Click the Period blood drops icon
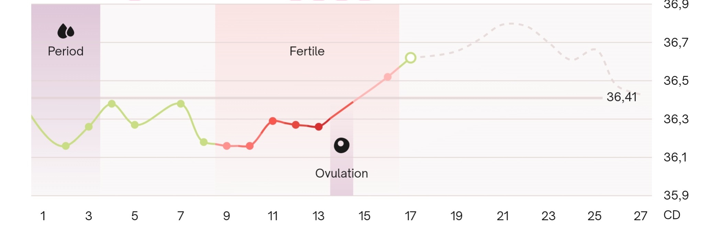Image resolution: width=721 pixels, height=235 pixels. pyautogui.click(x=66, y=31)
